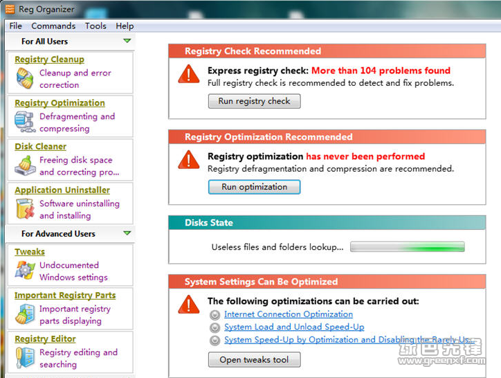Open the Tools menu
Viewport: 501px width, 378px height.
(95, 26)
